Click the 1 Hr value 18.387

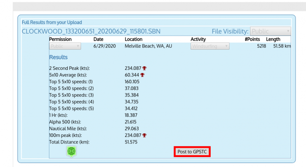[x=131, y=115]
